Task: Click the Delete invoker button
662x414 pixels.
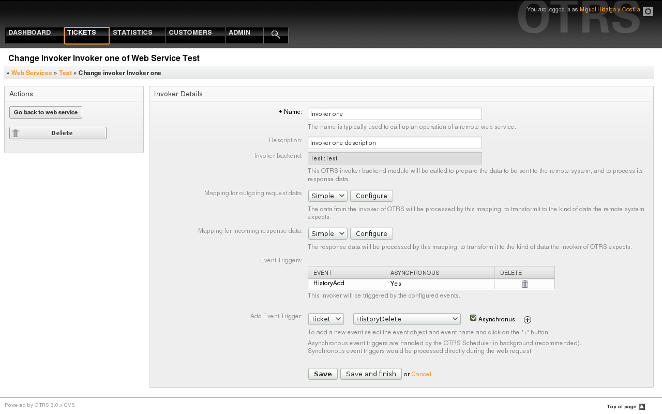Action: tap(58, 133)
